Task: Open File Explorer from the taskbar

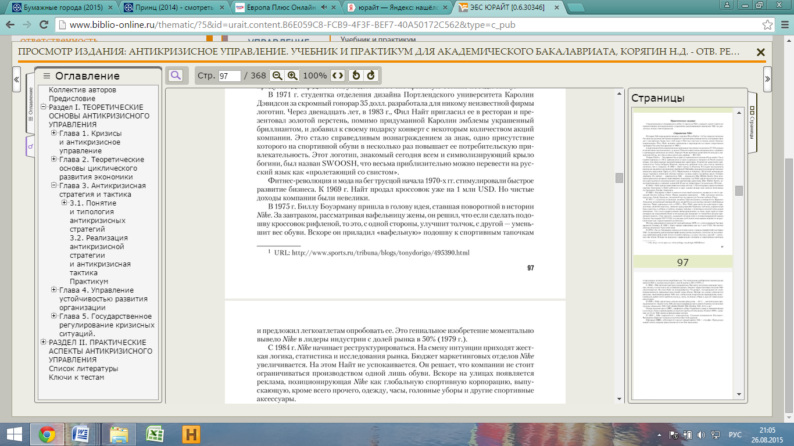Action: pyautogui.click(x=119, y=434)
